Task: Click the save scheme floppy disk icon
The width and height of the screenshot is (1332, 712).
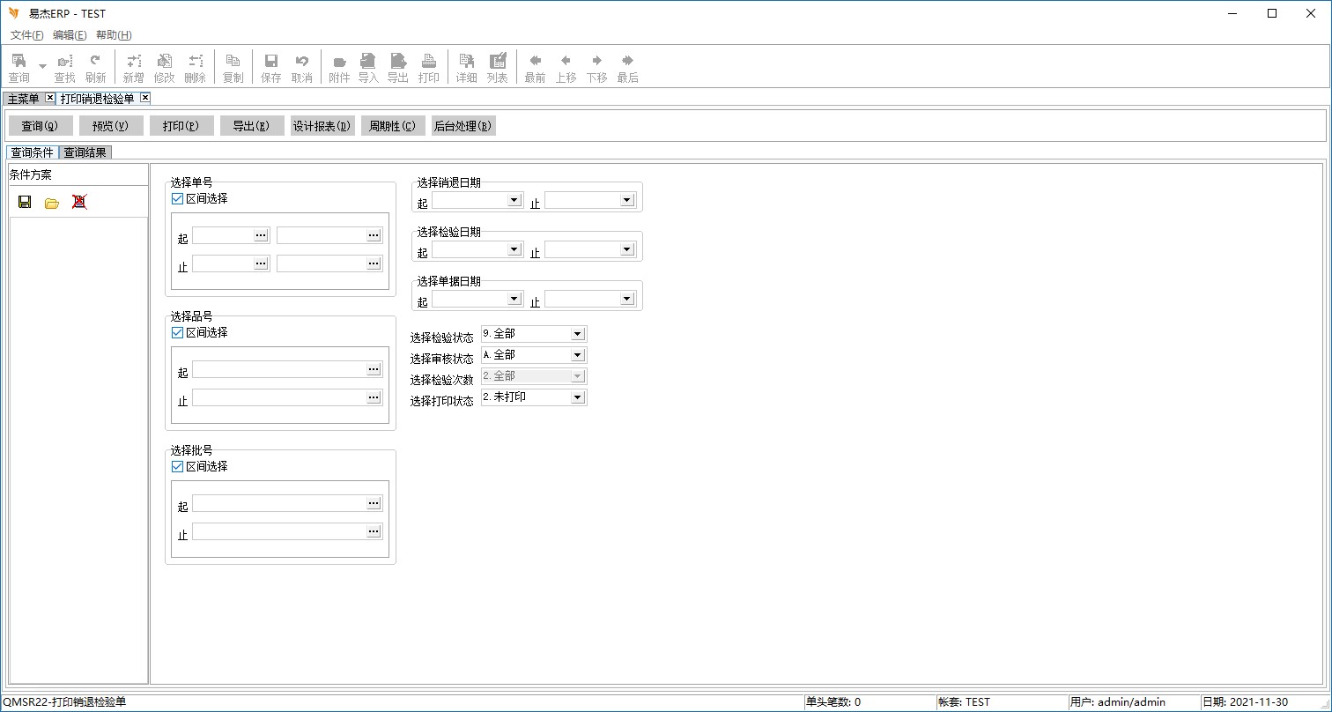Action: (25, 202)
